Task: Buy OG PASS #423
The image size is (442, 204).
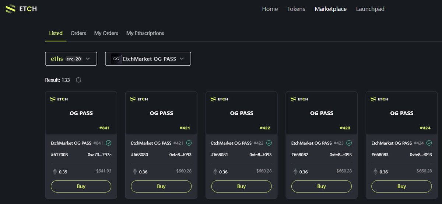Action: [x=322, y=186]
